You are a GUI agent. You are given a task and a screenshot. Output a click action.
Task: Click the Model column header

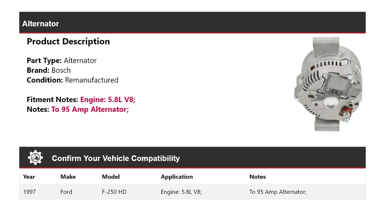coord(111,177)
